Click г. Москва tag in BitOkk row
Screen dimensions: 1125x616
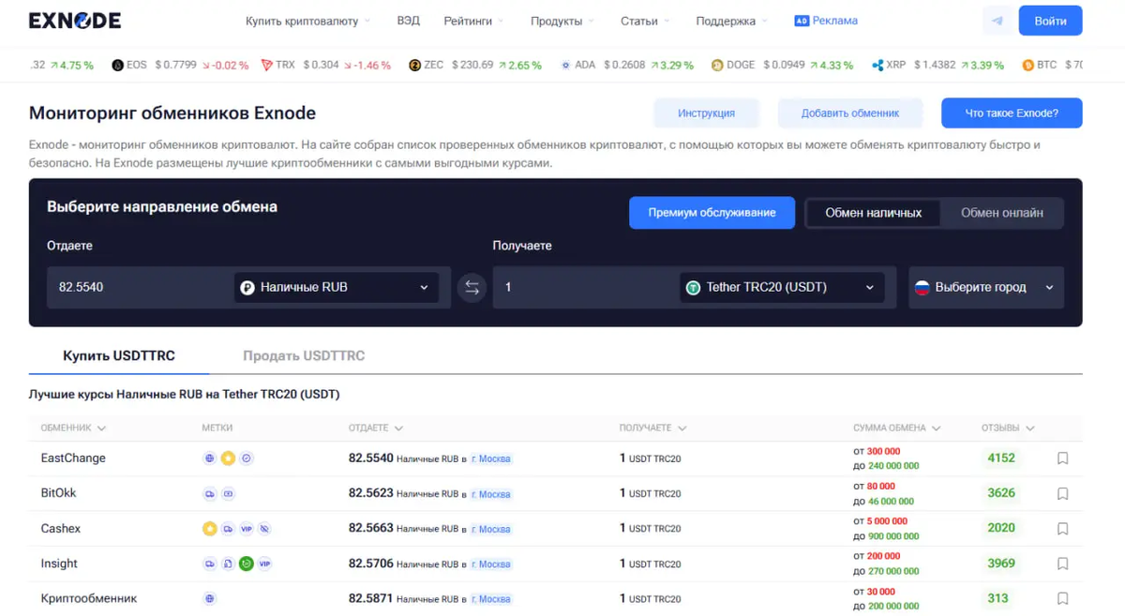491,494
